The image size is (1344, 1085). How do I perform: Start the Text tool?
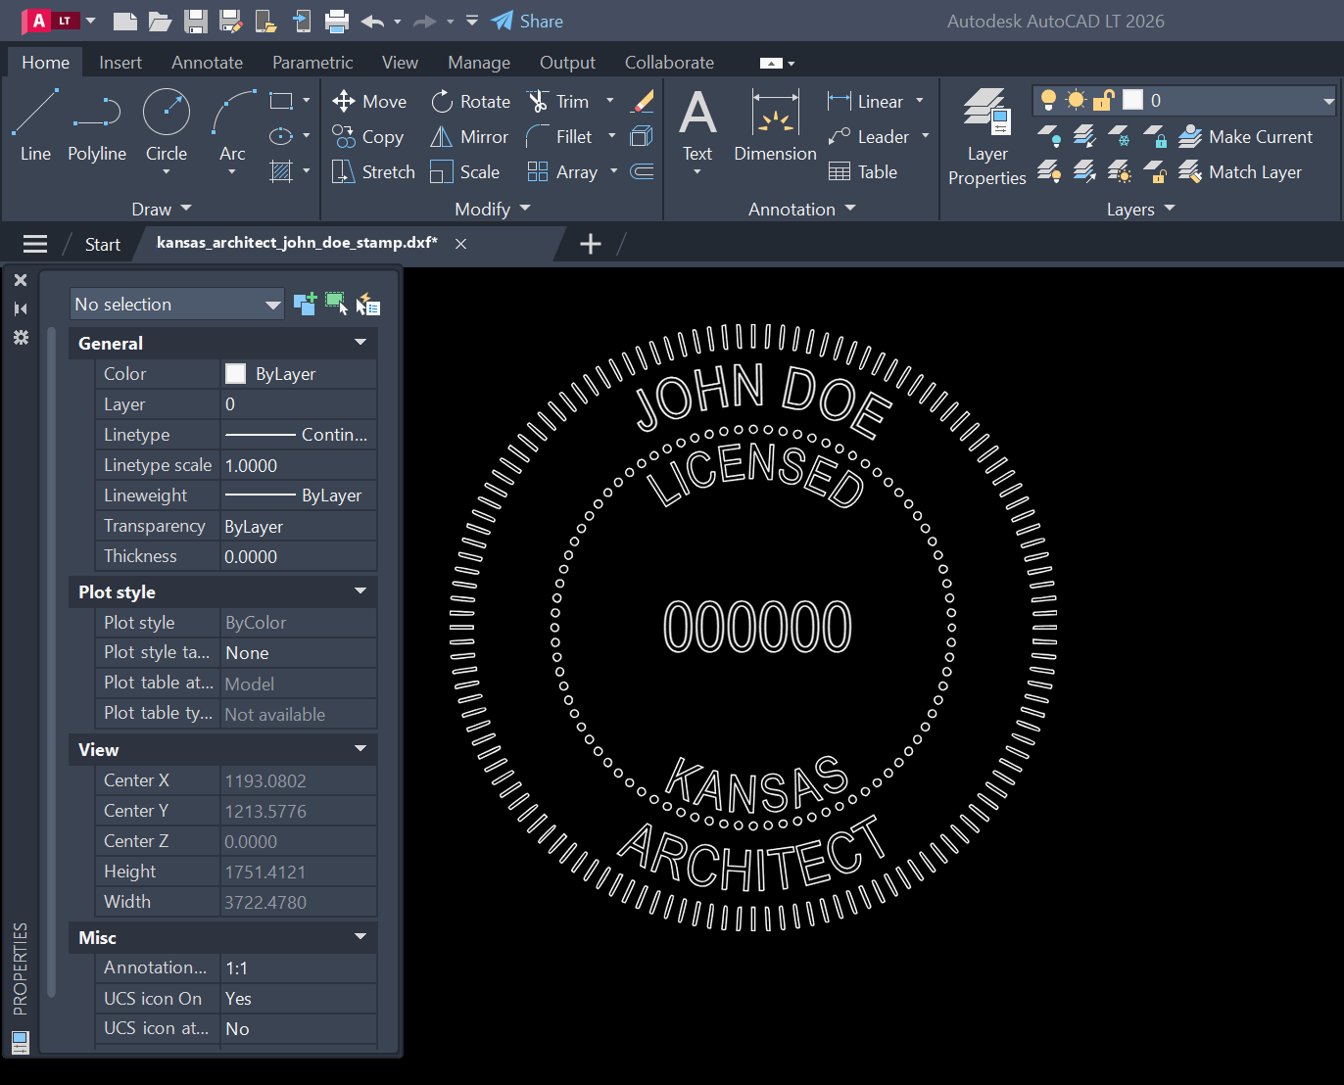click(x=697, y=124)
